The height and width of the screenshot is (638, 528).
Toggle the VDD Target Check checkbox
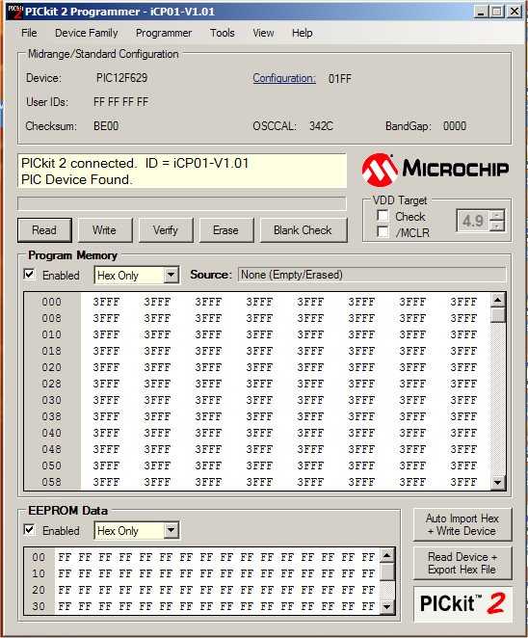tap(383, 216)
